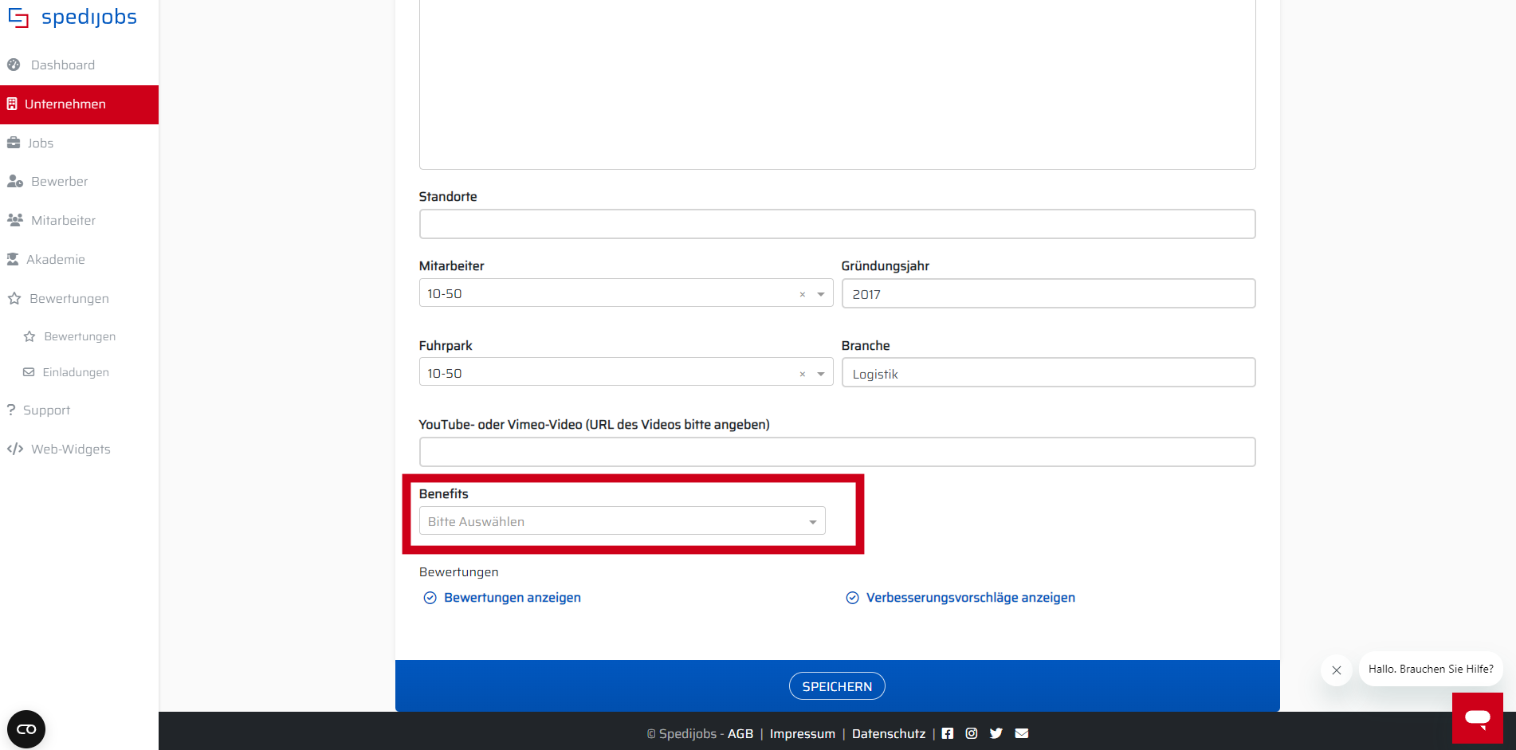Open the Datenschutz footer link
Image resolution: width=1516 pixels, height=750 pixels.
click(x=889, y=733)
